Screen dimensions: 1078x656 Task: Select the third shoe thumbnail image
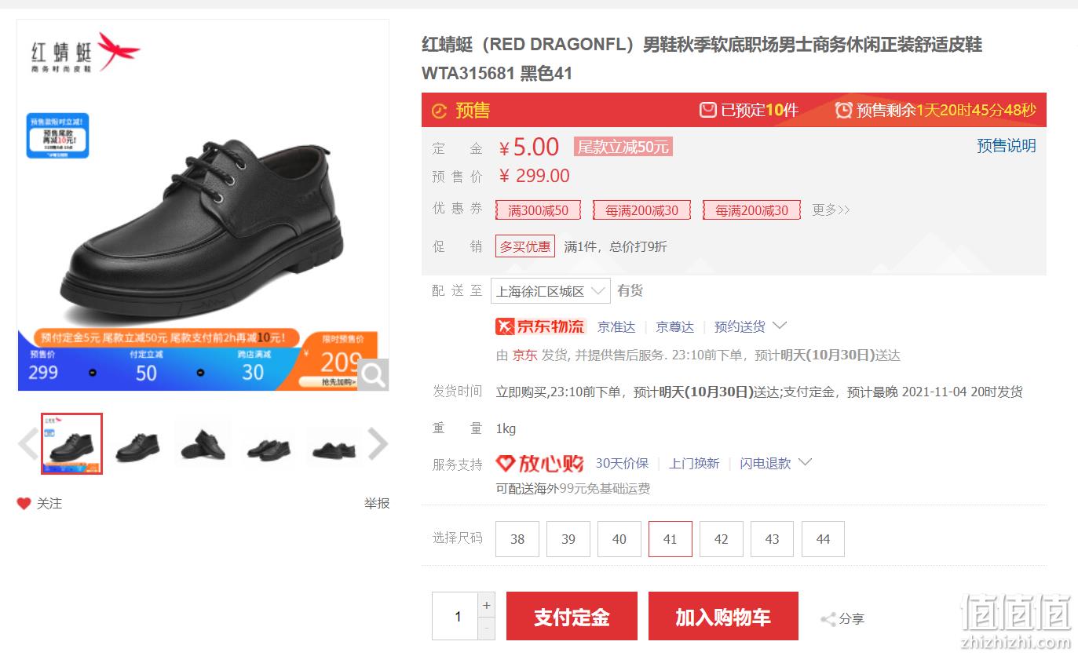(203, 444)
